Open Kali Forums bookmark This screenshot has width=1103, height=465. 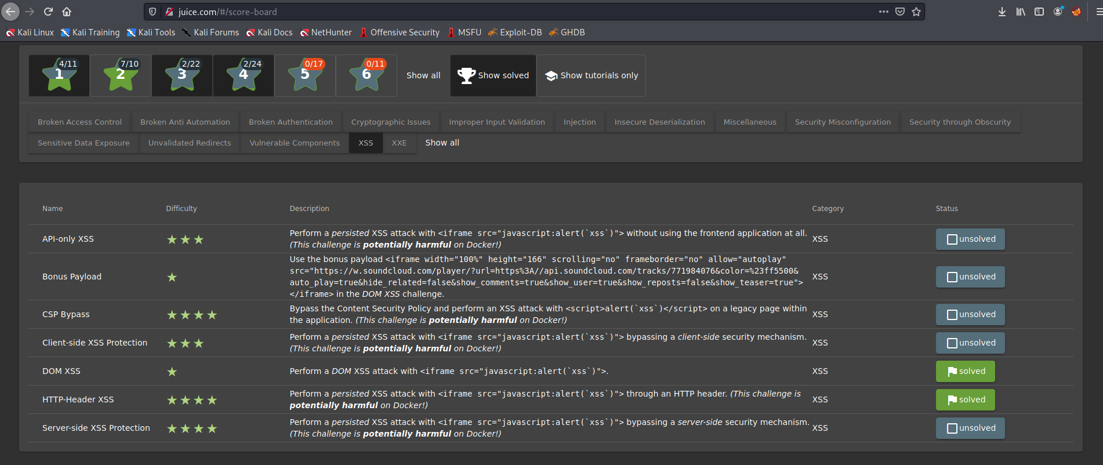tap(211, 32)
